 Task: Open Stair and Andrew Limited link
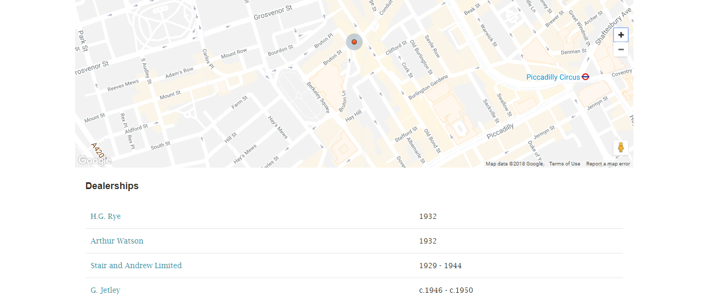tap(136, 266)
